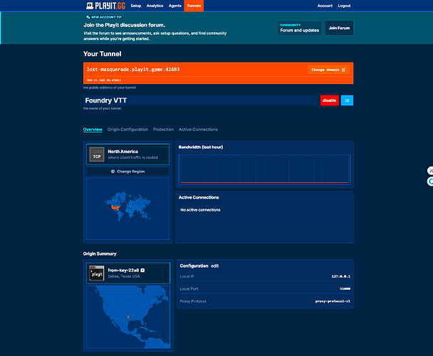The image size is (433, 356).
Task: Click the Change domain button
Action: pyautogui.click(x=328, y=70)
